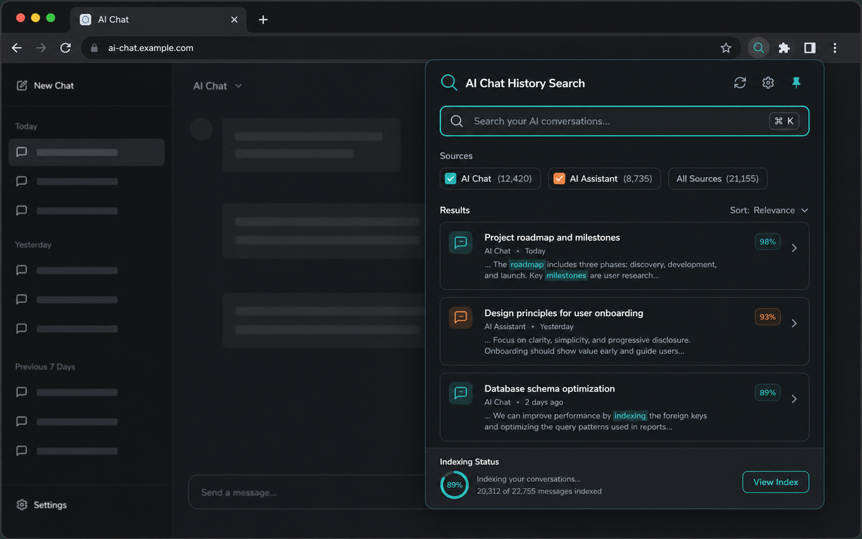Image resolution: width=862 pixels, height=539 pixels.
Task: Open the browser extensions puzzle icon
Action: coord(784,48)
